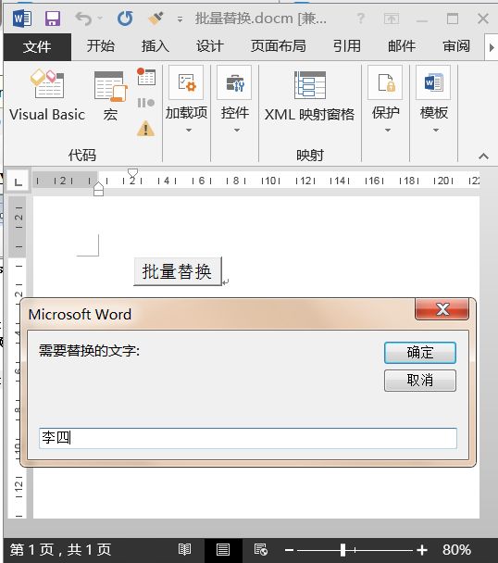This screenshot has height=563, width=498.
Task: Open Ribbon Display Options
Action: [392, 19]
